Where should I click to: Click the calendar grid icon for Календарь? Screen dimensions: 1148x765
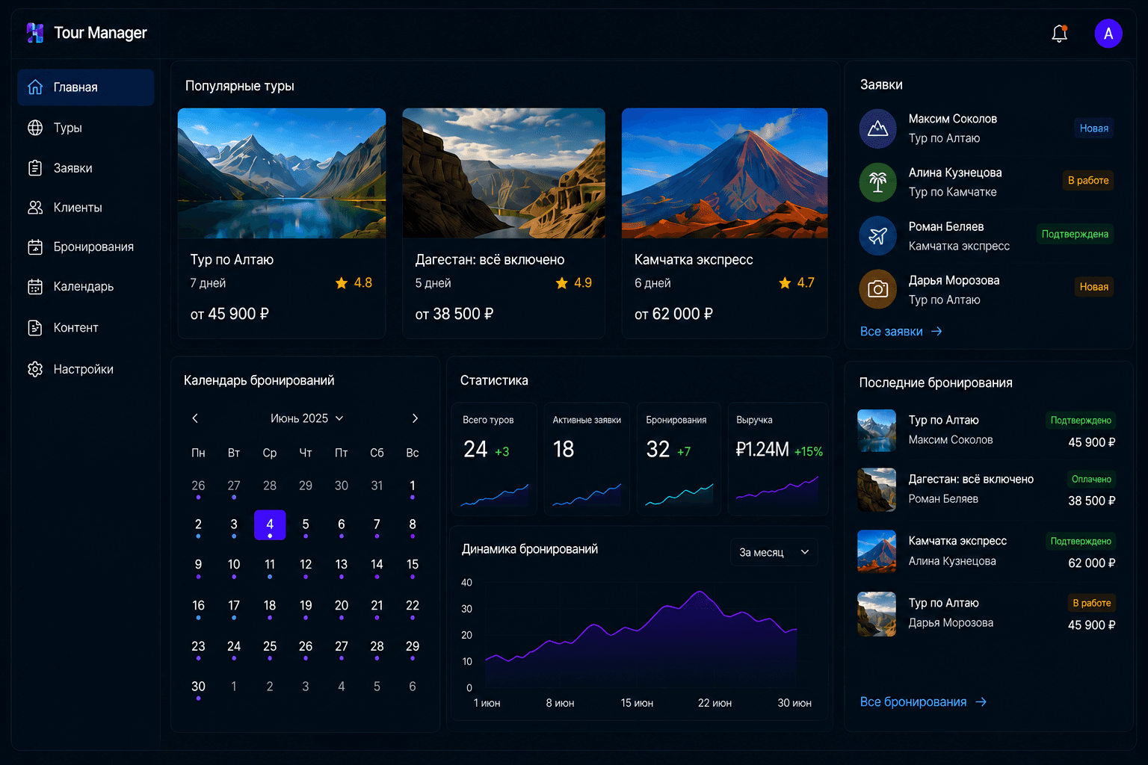coord(35,287)
